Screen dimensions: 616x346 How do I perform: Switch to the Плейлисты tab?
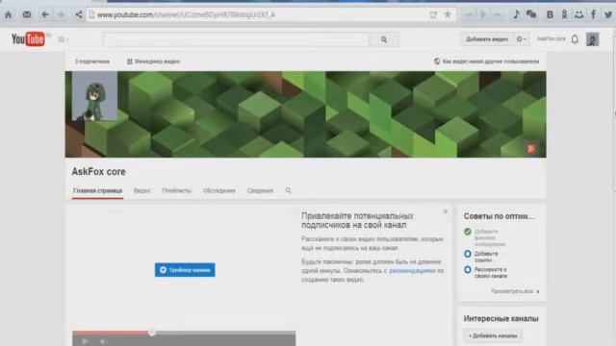(x=176, y=190)
